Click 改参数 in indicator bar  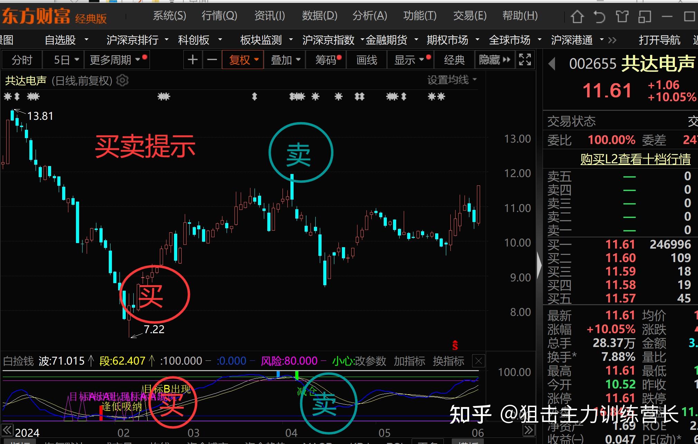pyautogui.click(x=371, y=361)
